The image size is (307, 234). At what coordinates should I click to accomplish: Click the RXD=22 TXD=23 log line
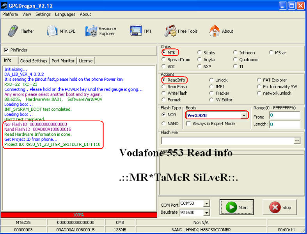[x=21, y=84]
